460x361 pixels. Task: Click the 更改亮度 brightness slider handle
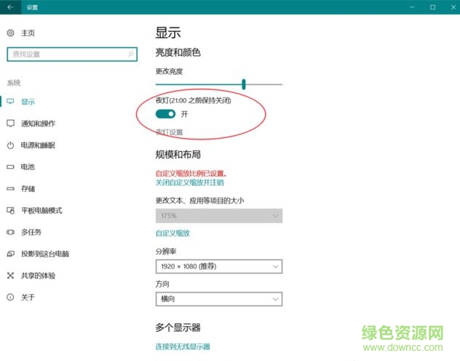244,84
